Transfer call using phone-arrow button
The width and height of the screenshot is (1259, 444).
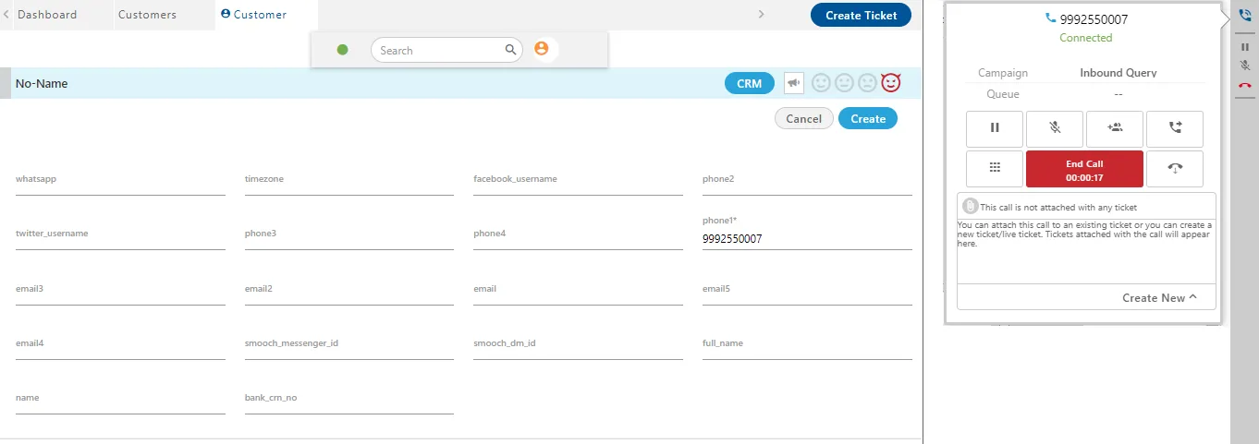(1175, 128)
